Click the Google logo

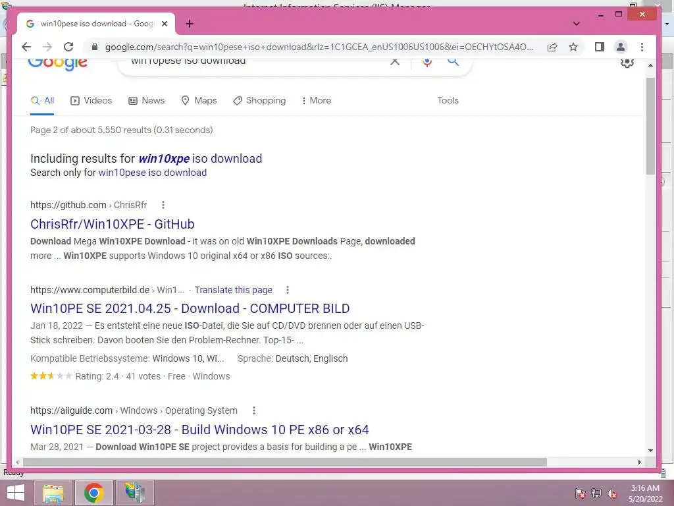tap(58, 65)
